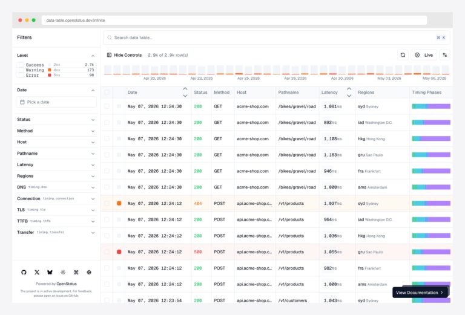Check the Warning level filter
Screen dimensions: 465x315
21,70
